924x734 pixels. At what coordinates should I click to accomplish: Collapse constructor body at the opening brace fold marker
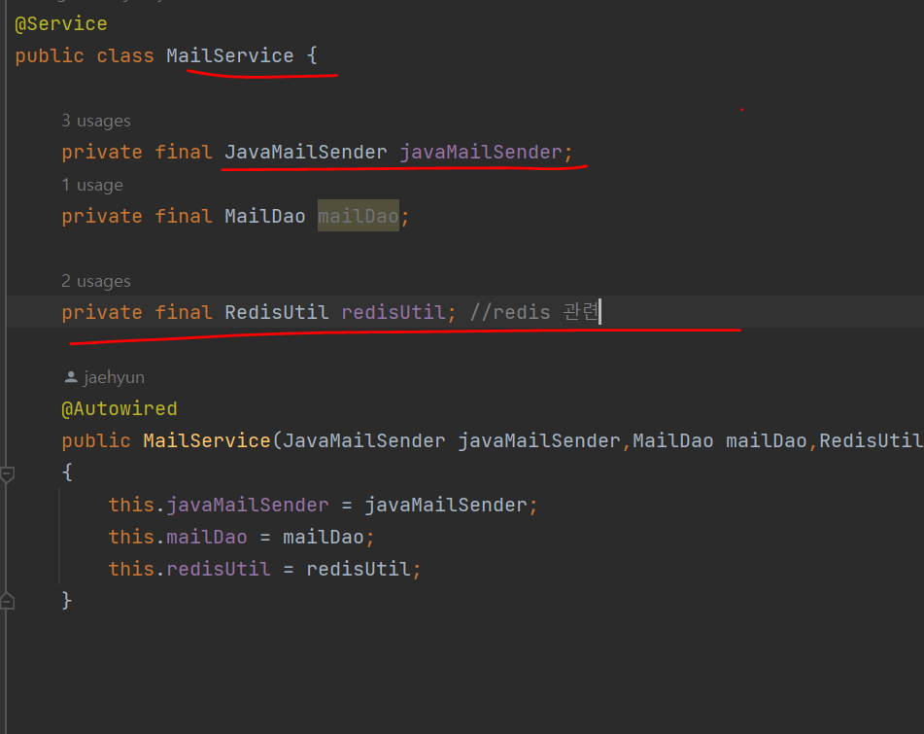(7, 474)
